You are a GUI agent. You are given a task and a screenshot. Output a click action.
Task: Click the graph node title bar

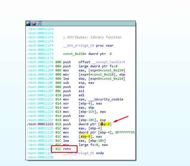click(x=89, y=23)
